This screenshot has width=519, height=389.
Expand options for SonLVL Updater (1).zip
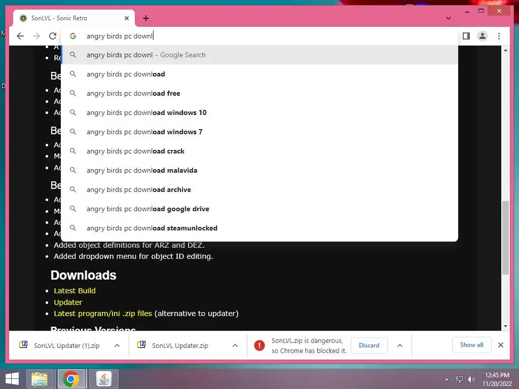click(117, 345)
